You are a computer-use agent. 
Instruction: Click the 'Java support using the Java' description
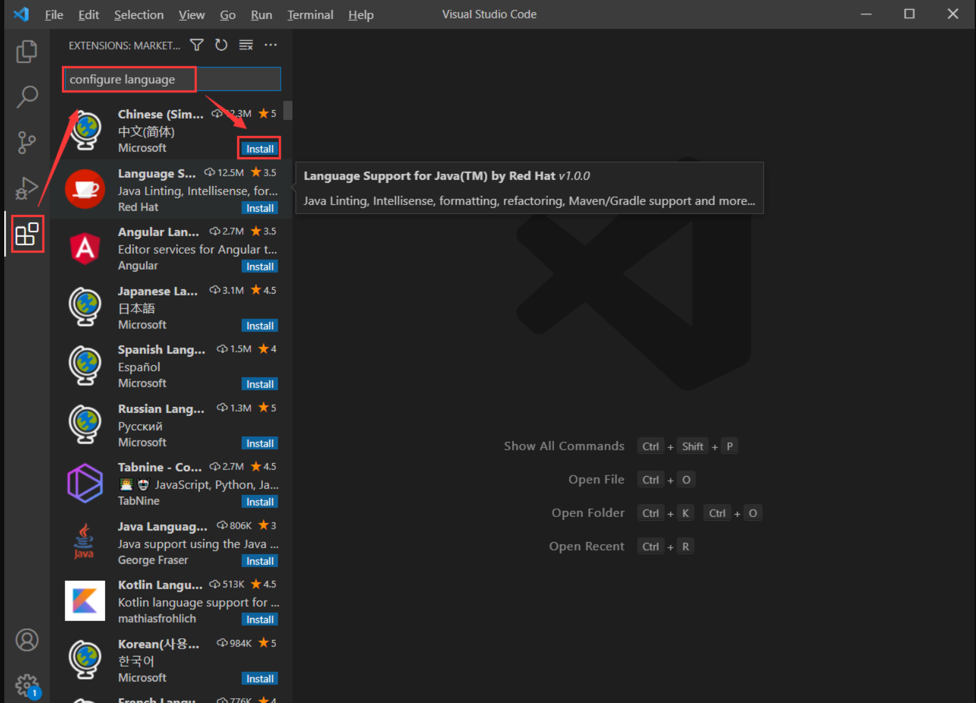198,544
